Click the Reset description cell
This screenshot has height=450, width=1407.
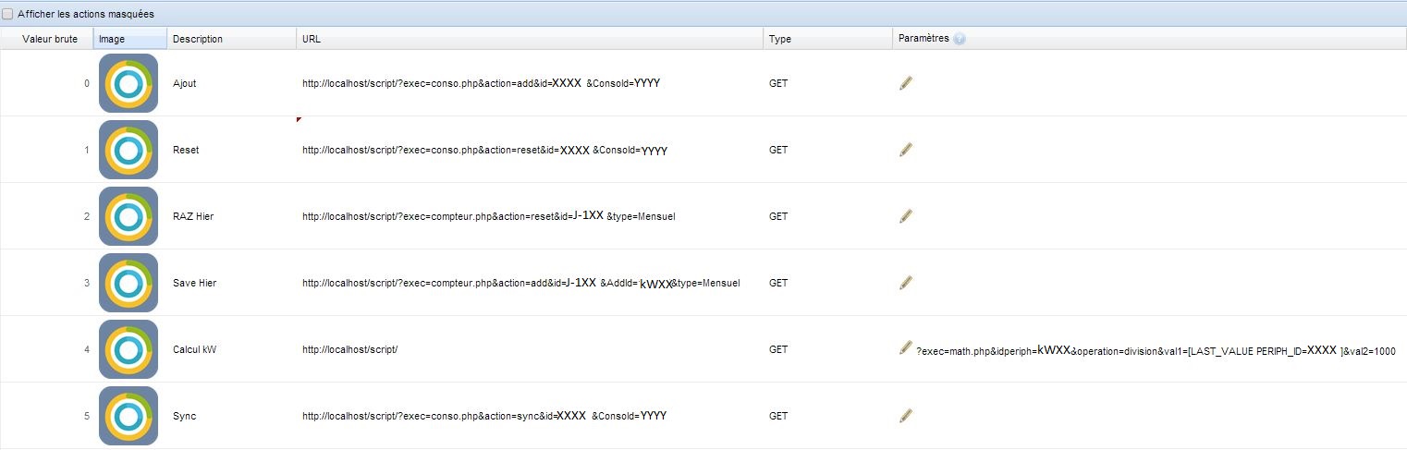pyautogui.click(x=186, y=150)
